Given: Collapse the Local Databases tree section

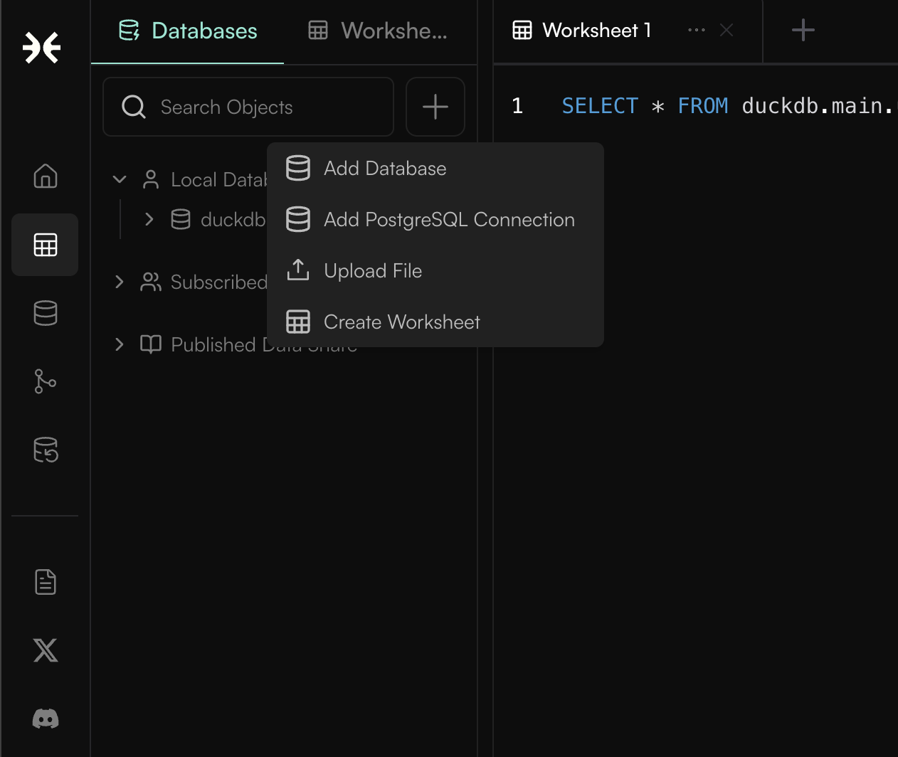Looking at the screenshot, I should click(x=120, y=179).
